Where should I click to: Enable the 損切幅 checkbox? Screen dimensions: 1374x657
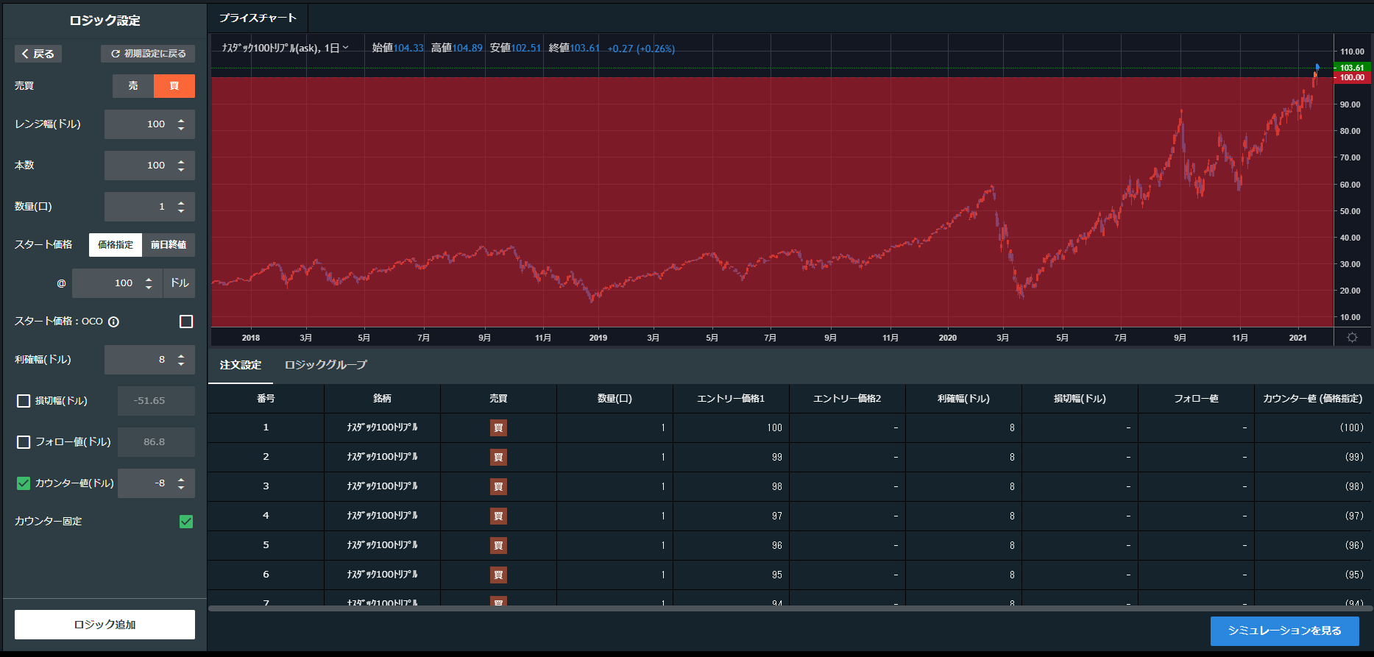(24, 401)
